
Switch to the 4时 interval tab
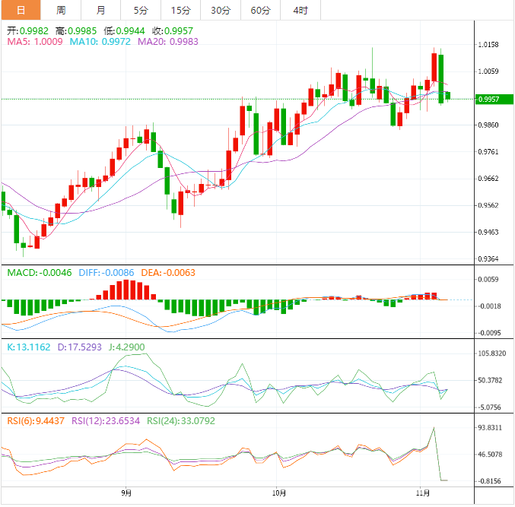300,10
